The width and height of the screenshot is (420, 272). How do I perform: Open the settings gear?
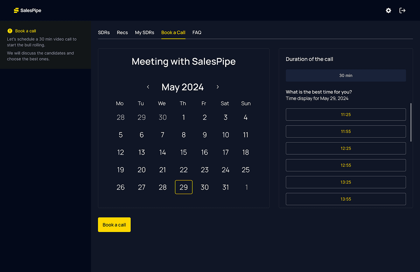tap(388, 10)
